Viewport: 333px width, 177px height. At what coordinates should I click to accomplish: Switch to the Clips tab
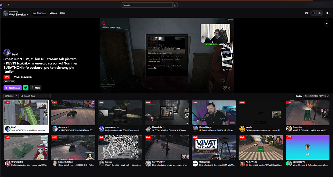tap(63, 13)
